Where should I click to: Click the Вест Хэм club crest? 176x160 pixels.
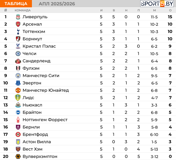pos(18,149)
